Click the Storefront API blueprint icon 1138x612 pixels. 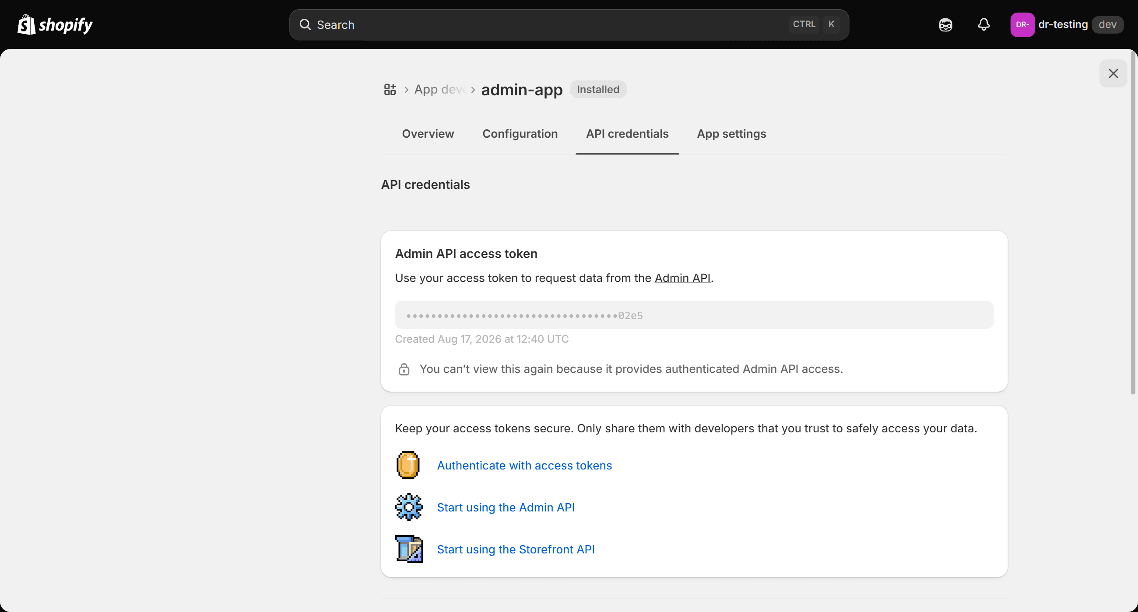point(409,549)
